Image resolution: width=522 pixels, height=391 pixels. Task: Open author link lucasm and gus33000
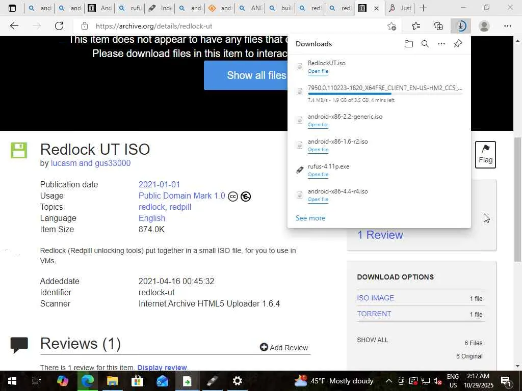point(91,163)
